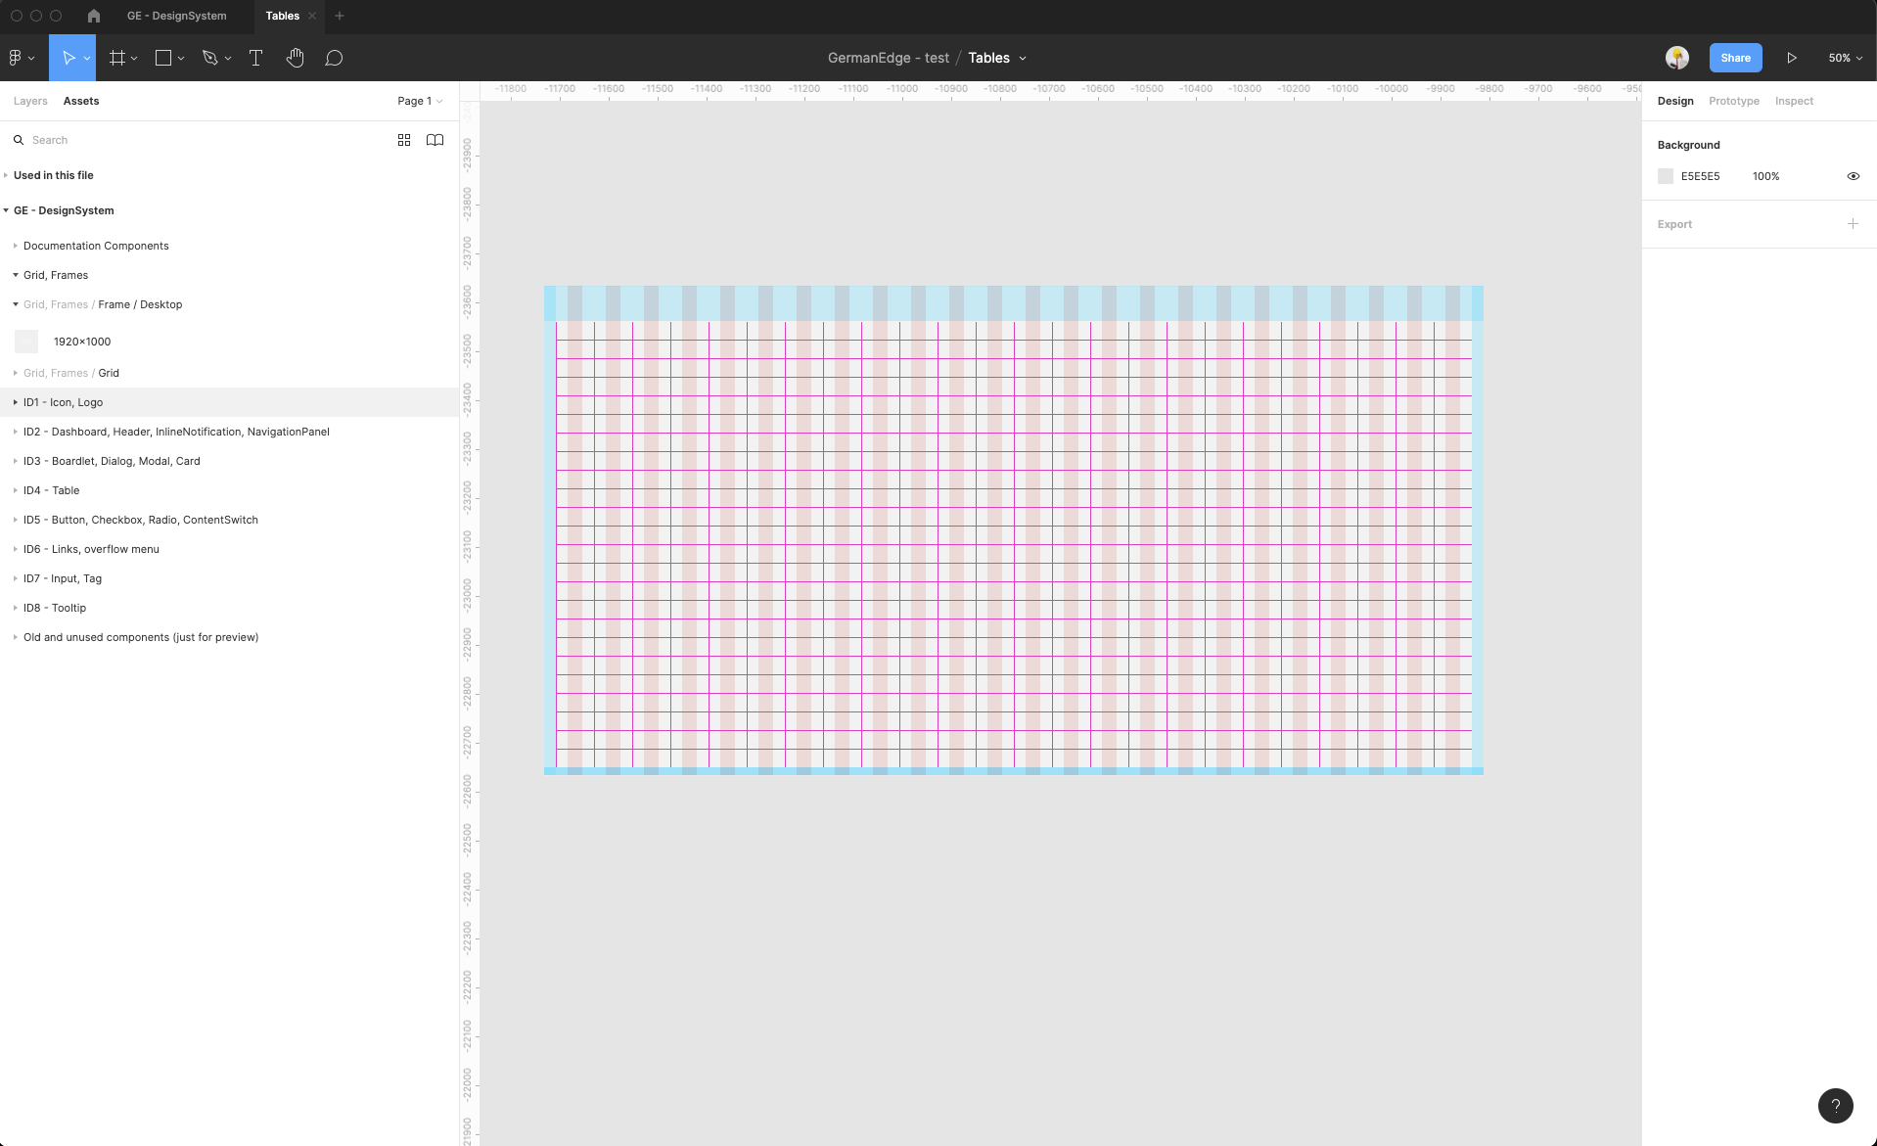The width and height of the screenshot is (1877, 1146).
Task: Select the Rectangle shape tool
Action: pos(163,58)
